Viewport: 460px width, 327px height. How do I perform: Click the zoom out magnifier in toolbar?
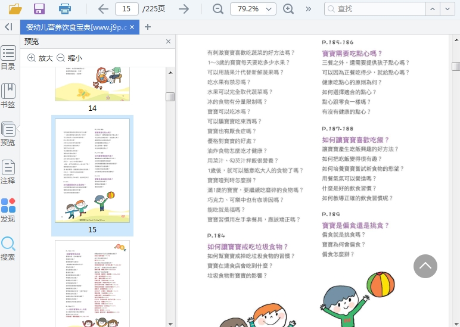218,8
